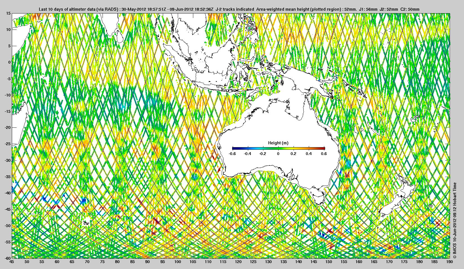Viewport: 464px width, 269px height.
Task: Select the -0.6 colorbar tick label
Action: pyautogui.click(x=232, y=154)
